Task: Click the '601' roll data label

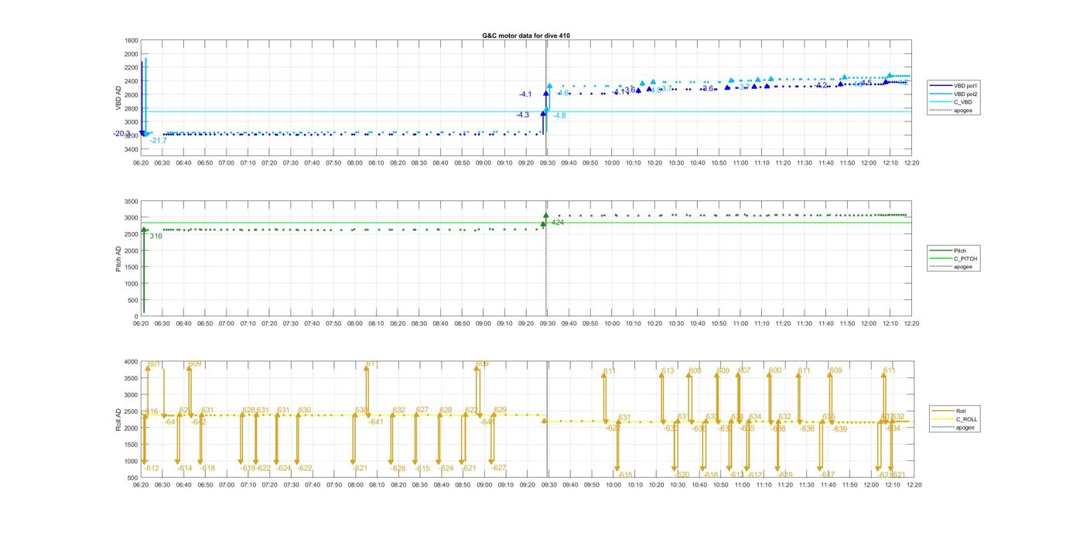Action: [x=155, y=364]
